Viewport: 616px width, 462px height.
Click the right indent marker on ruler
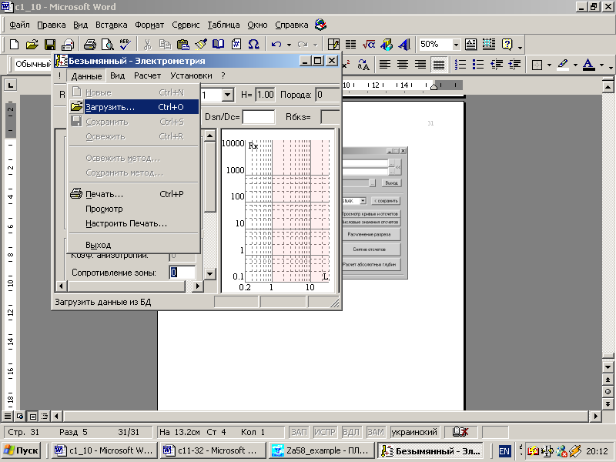(434, 85)
